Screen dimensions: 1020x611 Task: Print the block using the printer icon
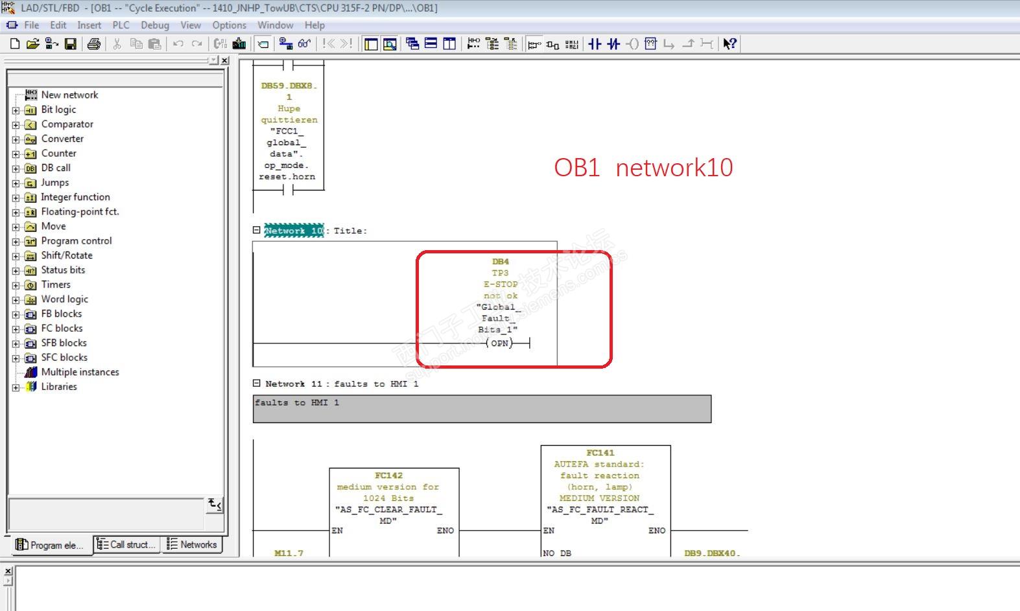pyautogui.click(x=94, y=44)
